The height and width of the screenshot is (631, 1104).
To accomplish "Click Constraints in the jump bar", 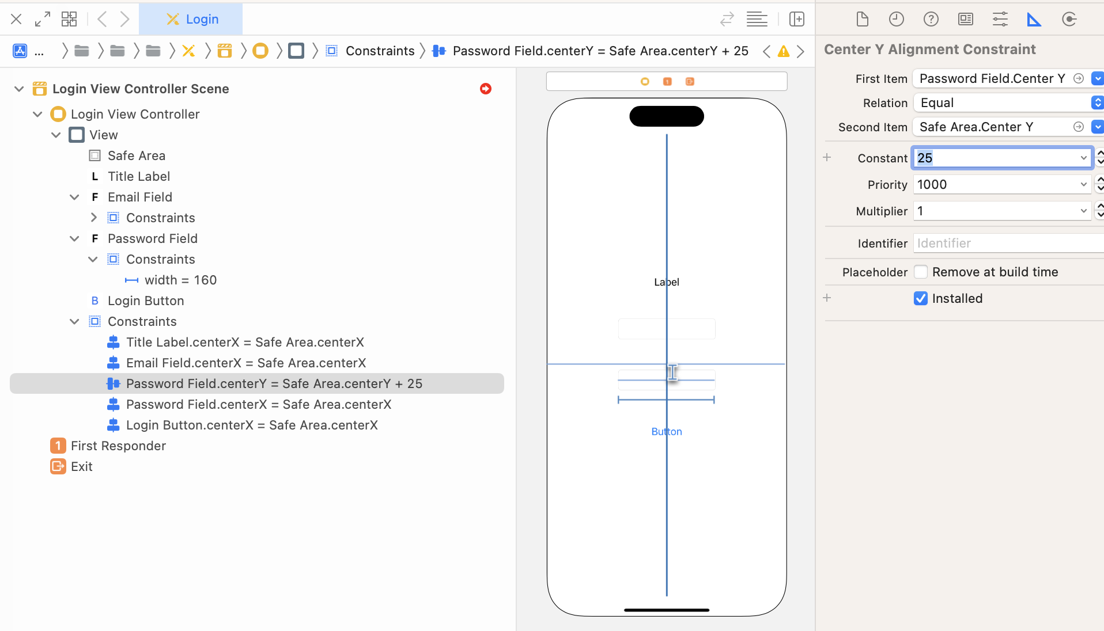I will coord(381,51).
